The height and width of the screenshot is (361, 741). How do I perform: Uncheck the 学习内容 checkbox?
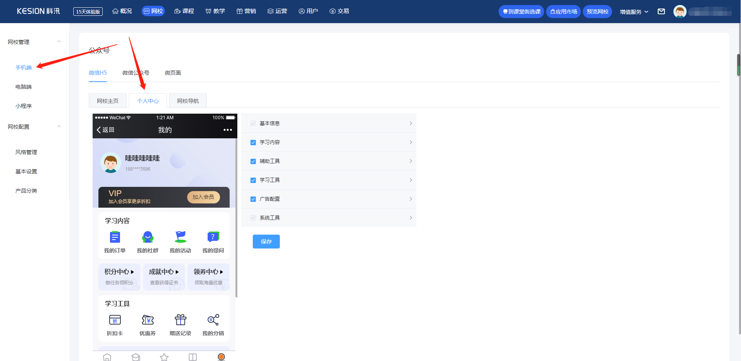[x=253, y=143]
